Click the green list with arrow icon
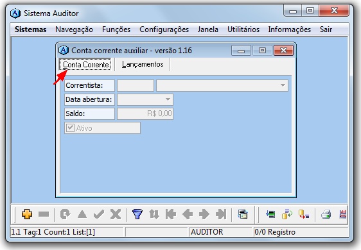 (270, 214)
